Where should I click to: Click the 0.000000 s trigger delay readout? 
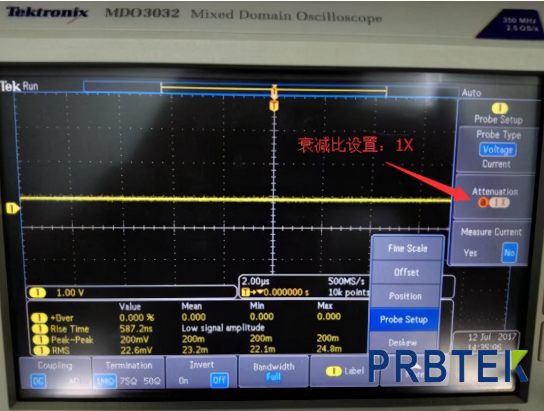pos(286,292)
